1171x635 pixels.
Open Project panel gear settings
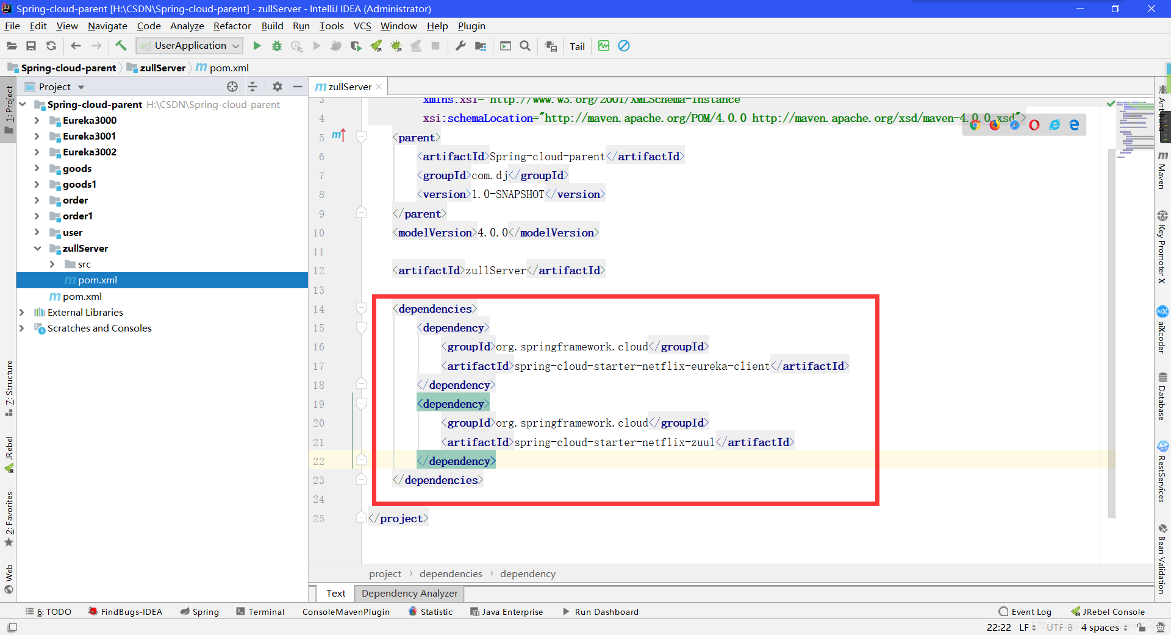(278, 87)
